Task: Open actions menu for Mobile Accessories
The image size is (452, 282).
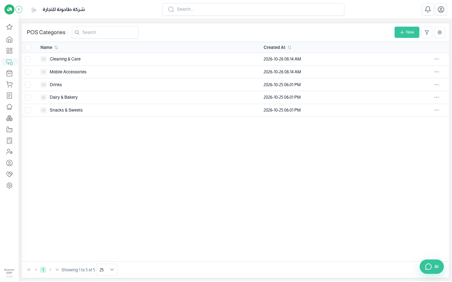Action: (x=437, y=72)
